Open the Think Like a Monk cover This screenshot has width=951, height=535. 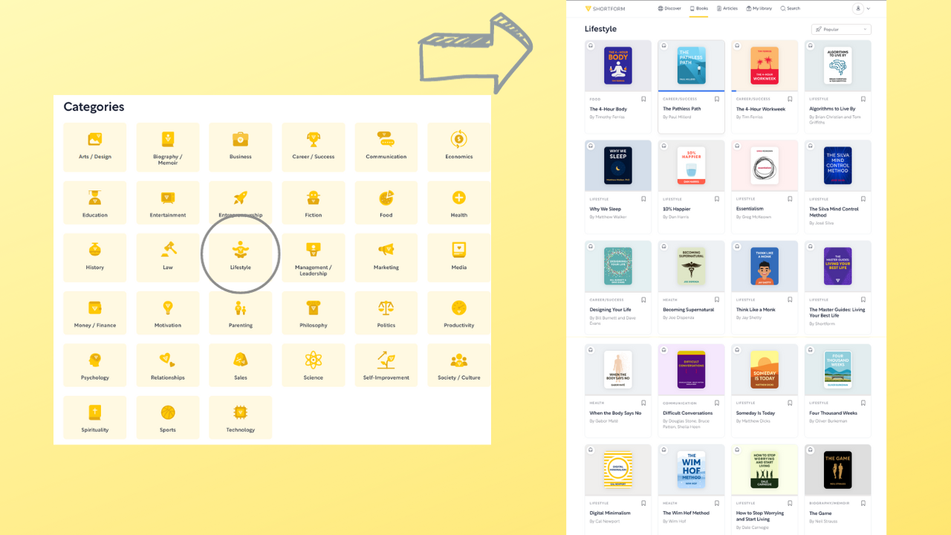(764, 266)
